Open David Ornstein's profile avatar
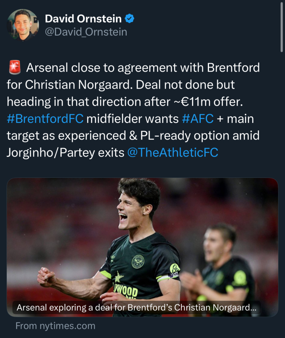Viewport: 285px width, 338px height. 23,25
